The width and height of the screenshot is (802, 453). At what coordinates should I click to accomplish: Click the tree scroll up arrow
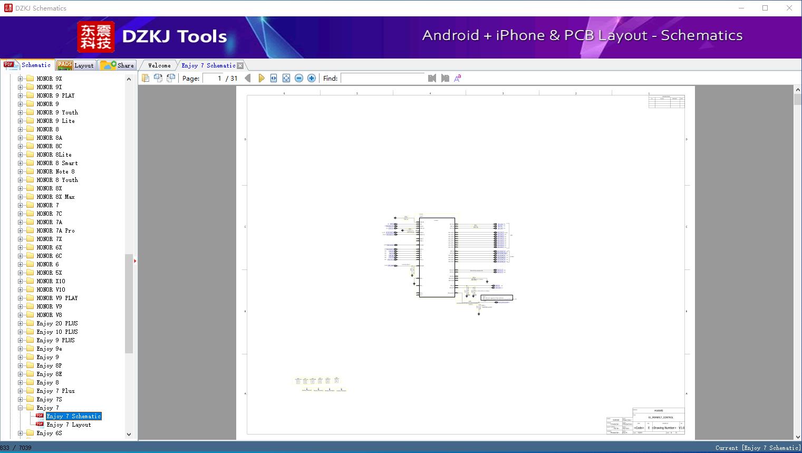pyautogui.click(x=129, y=79)
